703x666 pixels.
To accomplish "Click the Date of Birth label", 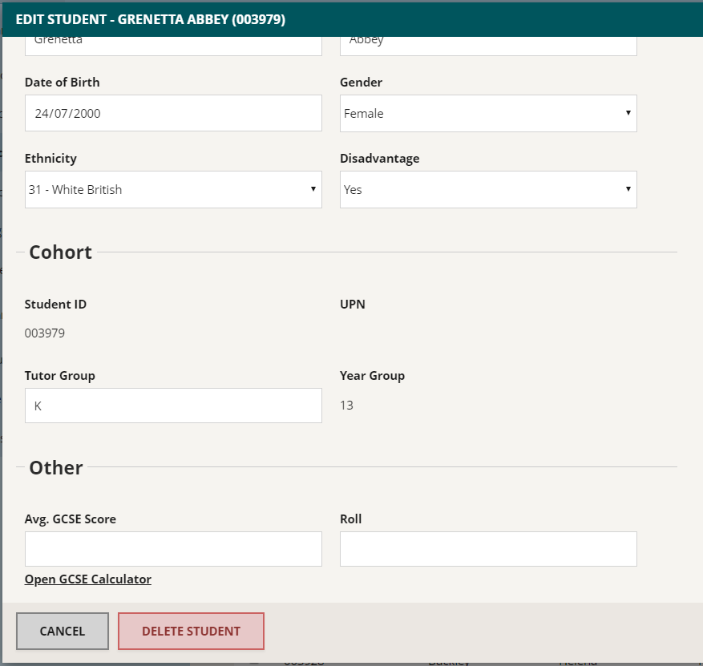I will [x=63, y=83].
